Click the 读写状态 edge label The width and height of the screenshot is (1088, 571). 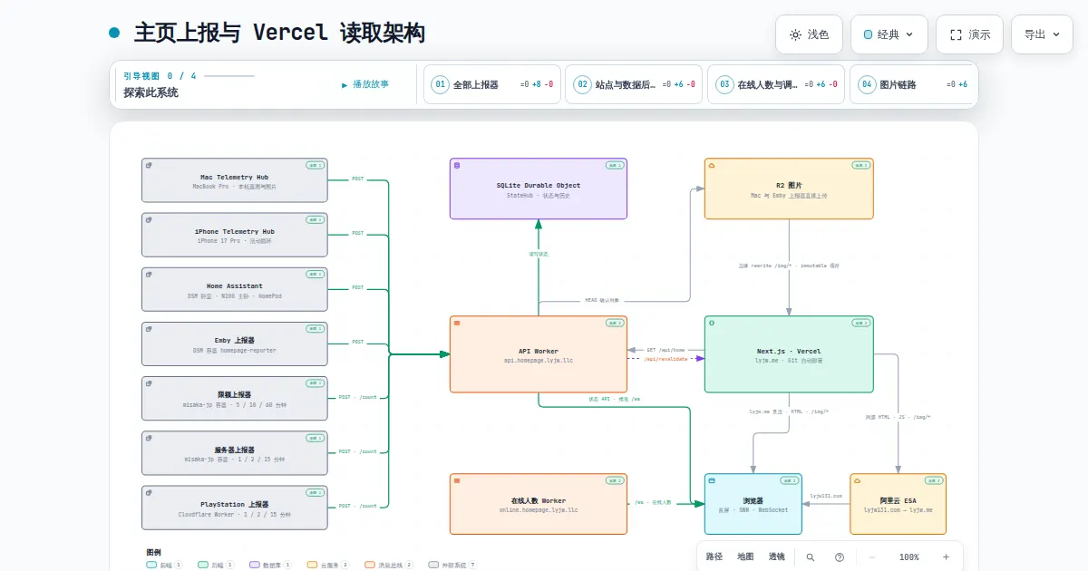pos(539,254)
